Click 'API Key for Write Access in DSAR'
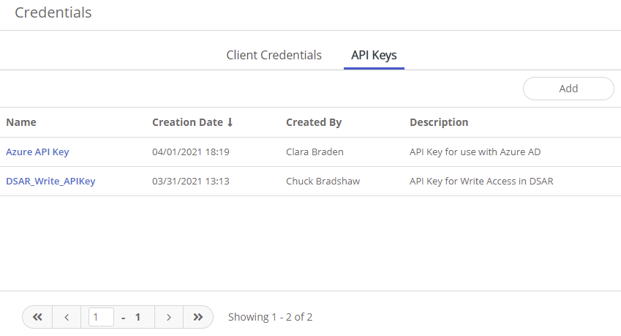The image size is (621, 336). click(x=481, y=181)
